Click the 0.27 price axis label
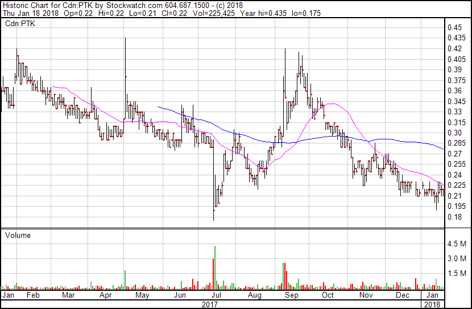This screenshot has width=472, height=309. 454,154
